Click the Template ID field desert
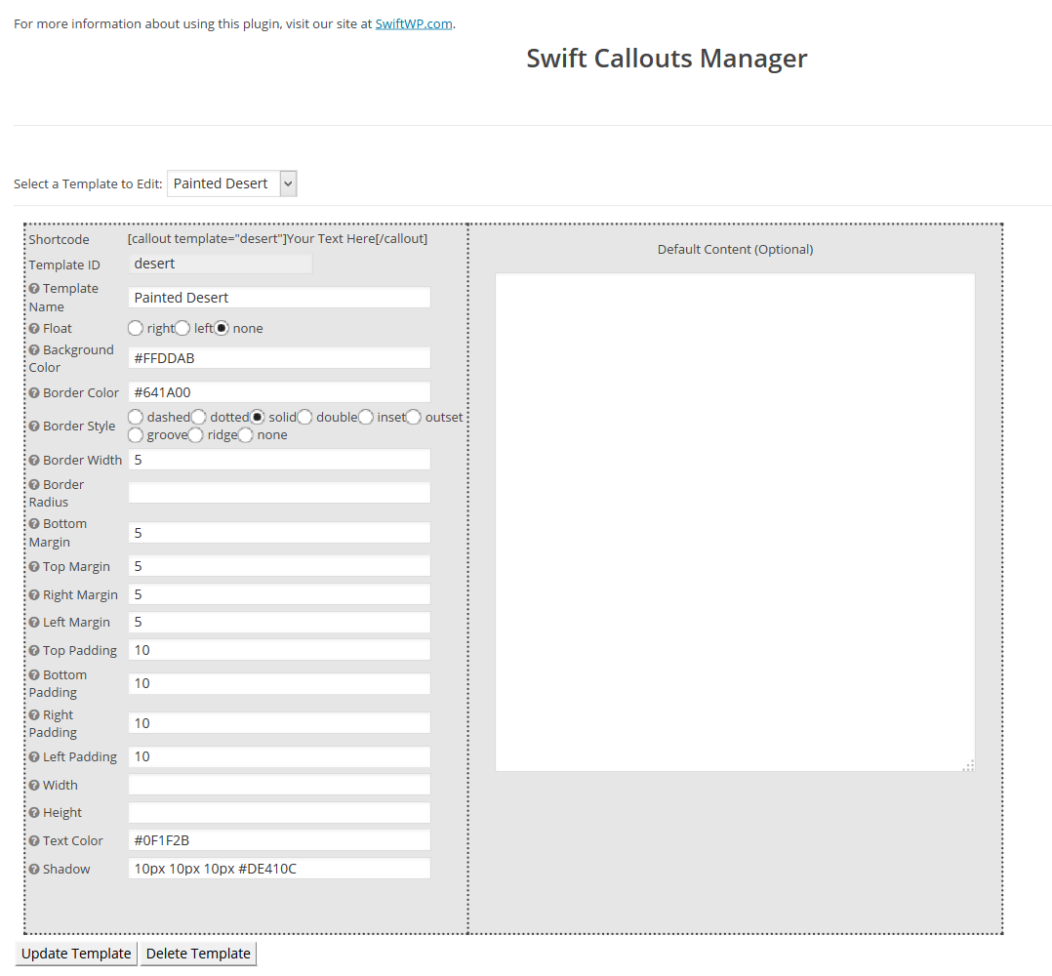Screen dimensions: 1052x976 tap(221, 264)
